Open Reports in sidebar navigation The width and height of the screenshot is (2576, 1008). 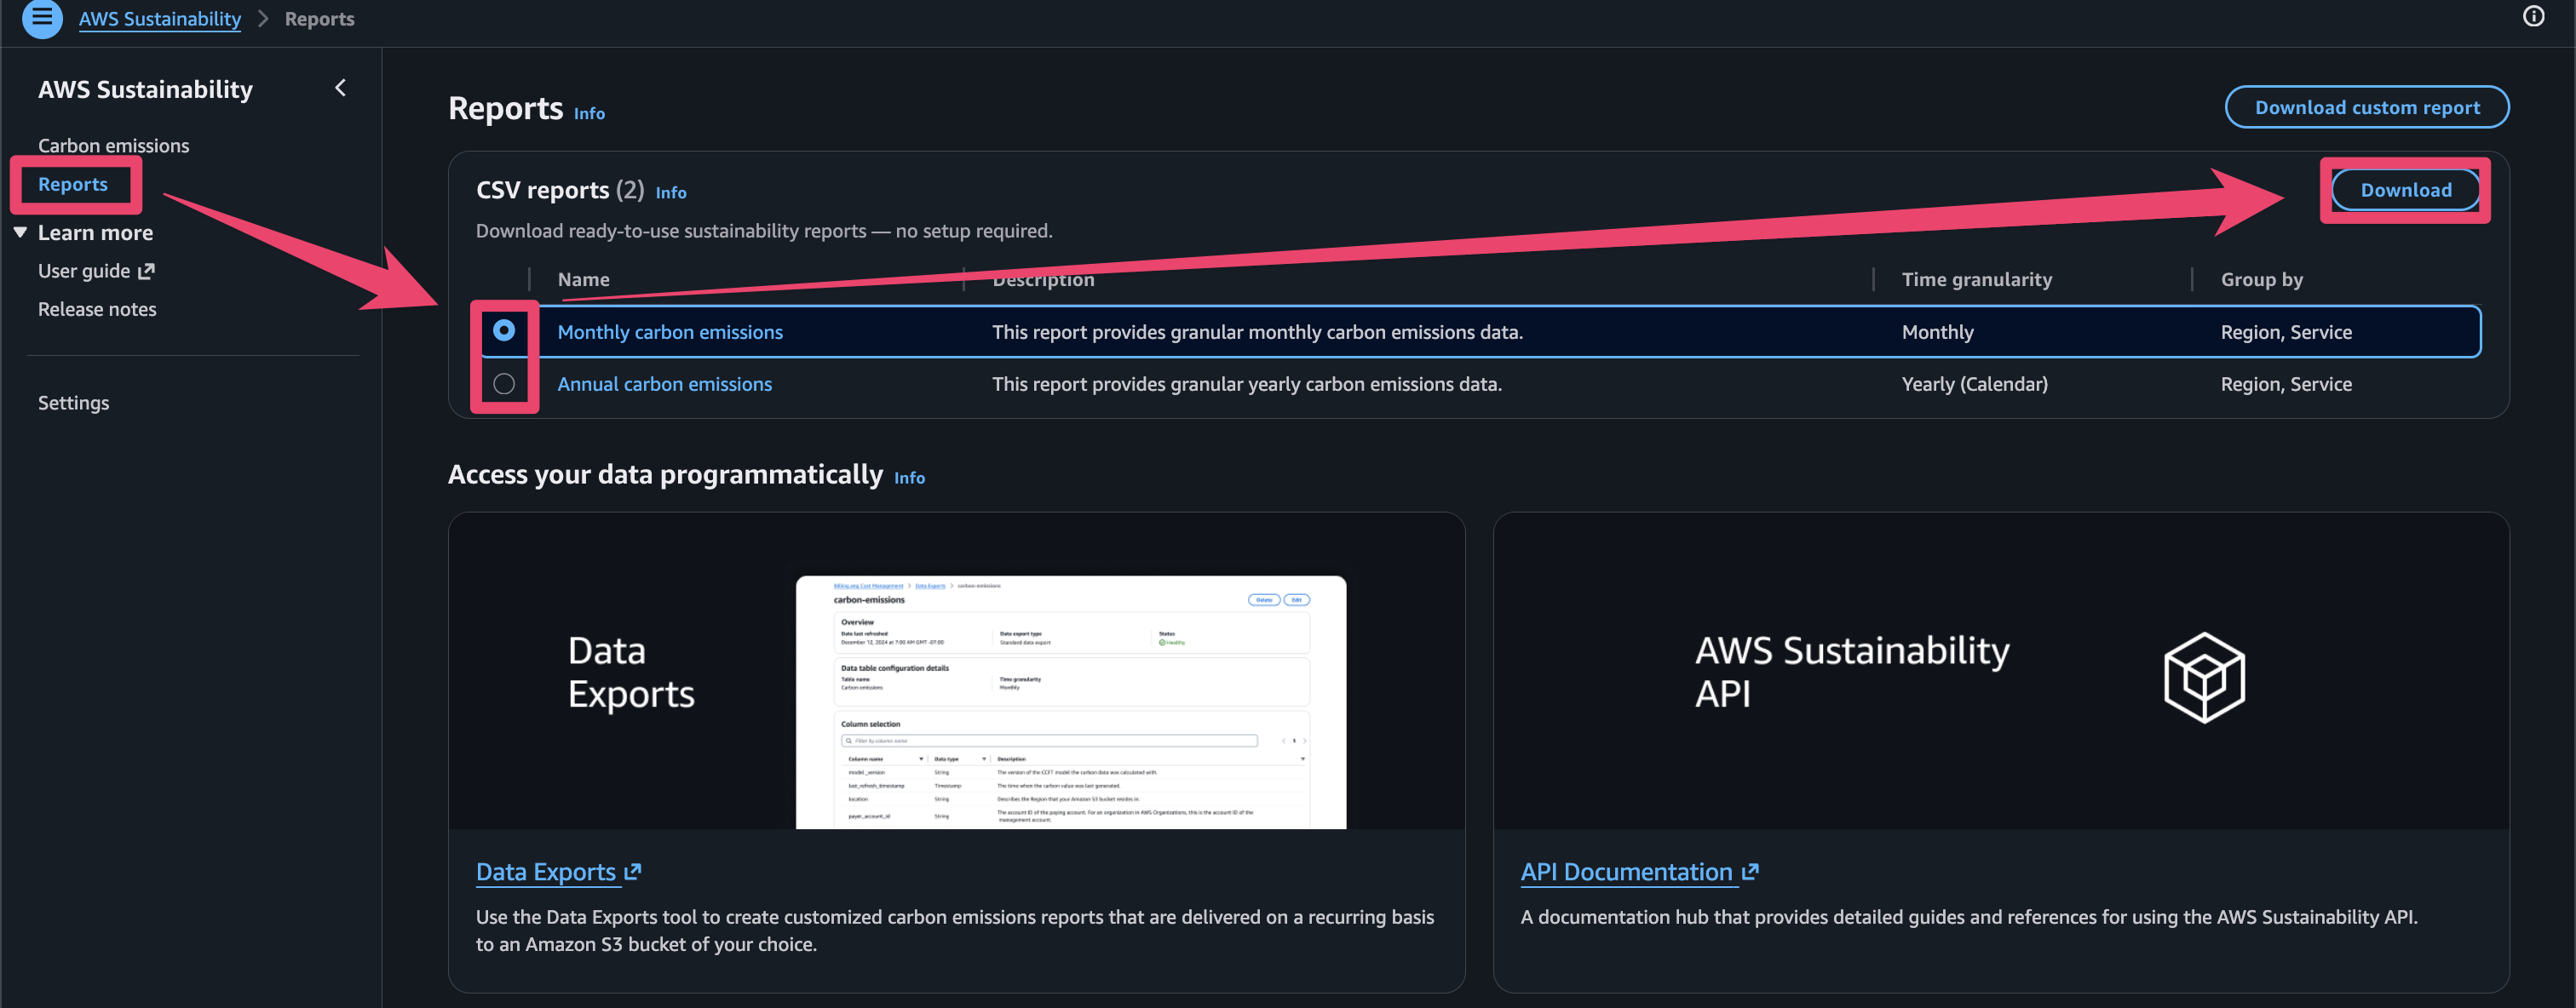coord(73,184)
